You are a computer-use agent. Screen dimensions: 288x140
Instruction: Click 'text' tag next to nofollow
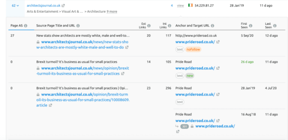[180, 49]
